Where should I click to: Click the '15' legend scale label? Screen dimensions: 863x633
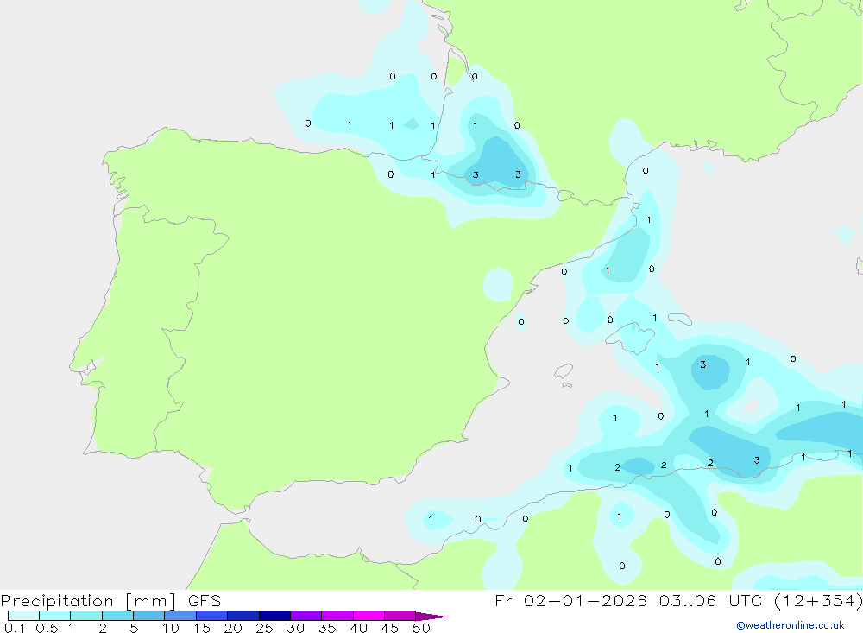(x=202, y=628)
